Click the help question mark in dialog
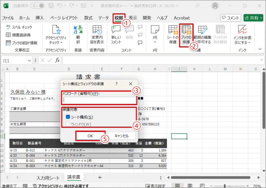 coord(116,84)
